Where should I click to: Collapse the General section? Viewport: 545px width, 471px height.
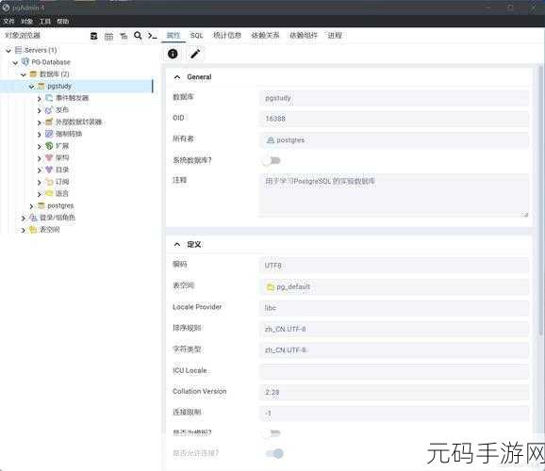point(177,77)
